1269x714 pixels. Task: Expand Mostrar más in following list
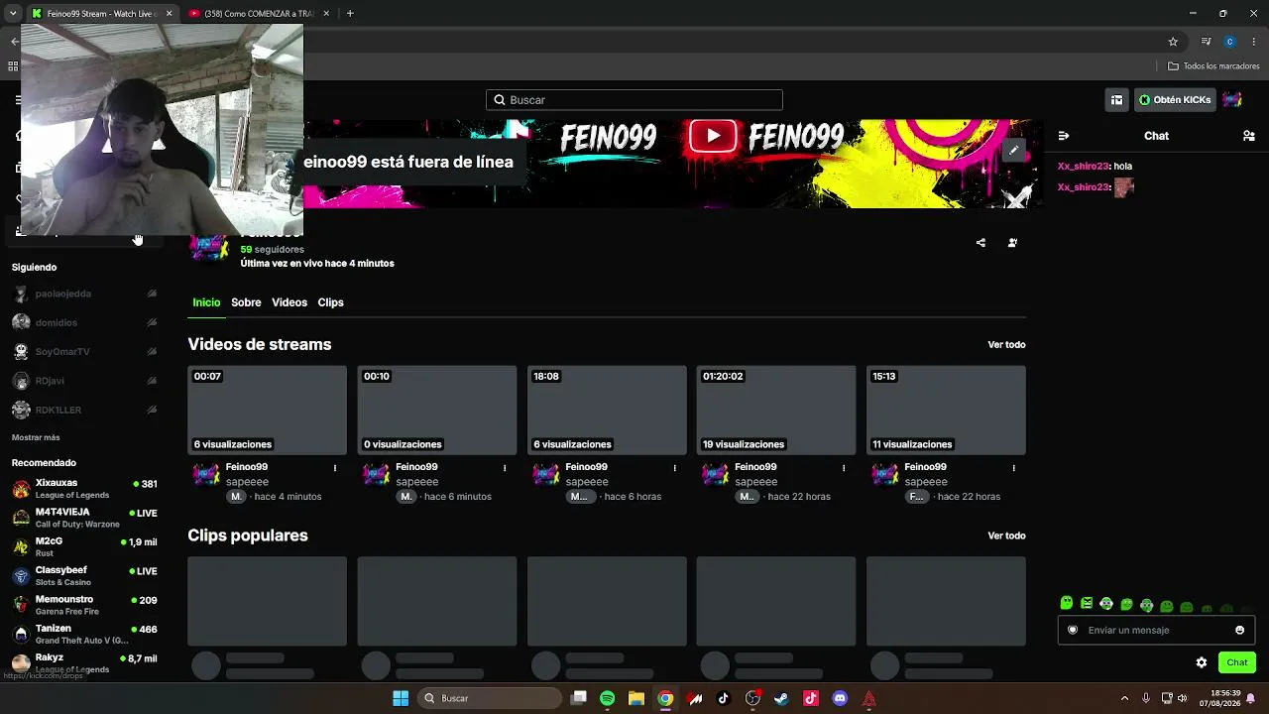coord(36,437)
